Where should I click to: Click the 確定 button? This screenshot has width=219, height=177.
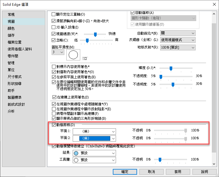125,172
